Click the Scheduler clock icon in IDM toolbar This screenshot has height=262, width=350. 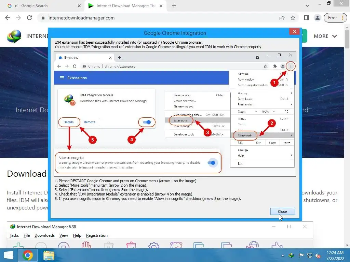pos(176,245)
